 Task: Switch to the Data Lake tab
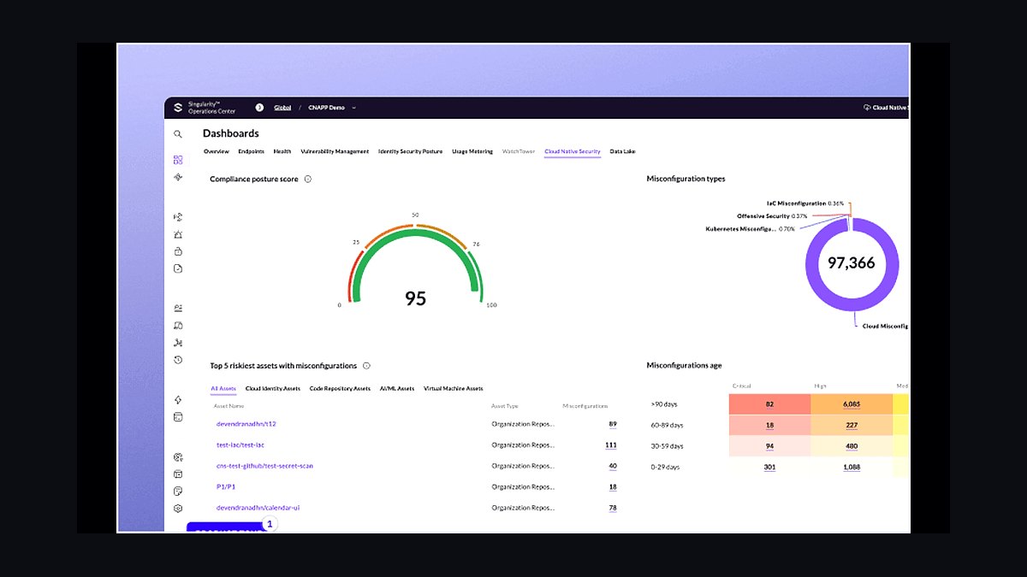623,151
